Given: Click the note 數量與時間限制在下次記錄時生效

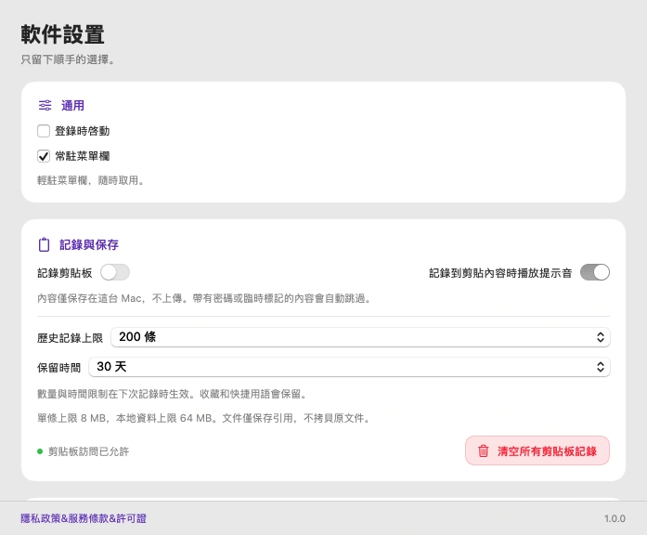Looking at the screenshot, I should pos(172,394).
